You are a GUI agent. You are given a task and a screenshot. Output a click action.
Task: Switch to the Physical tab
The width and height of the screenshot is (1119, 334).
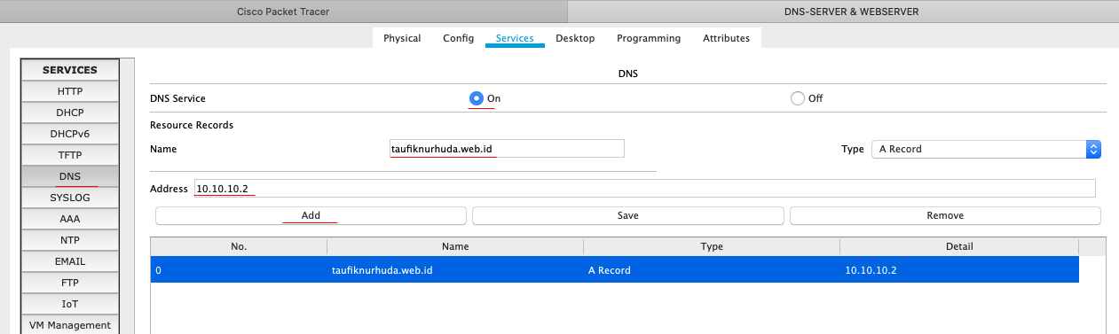[x=402, y=38]
